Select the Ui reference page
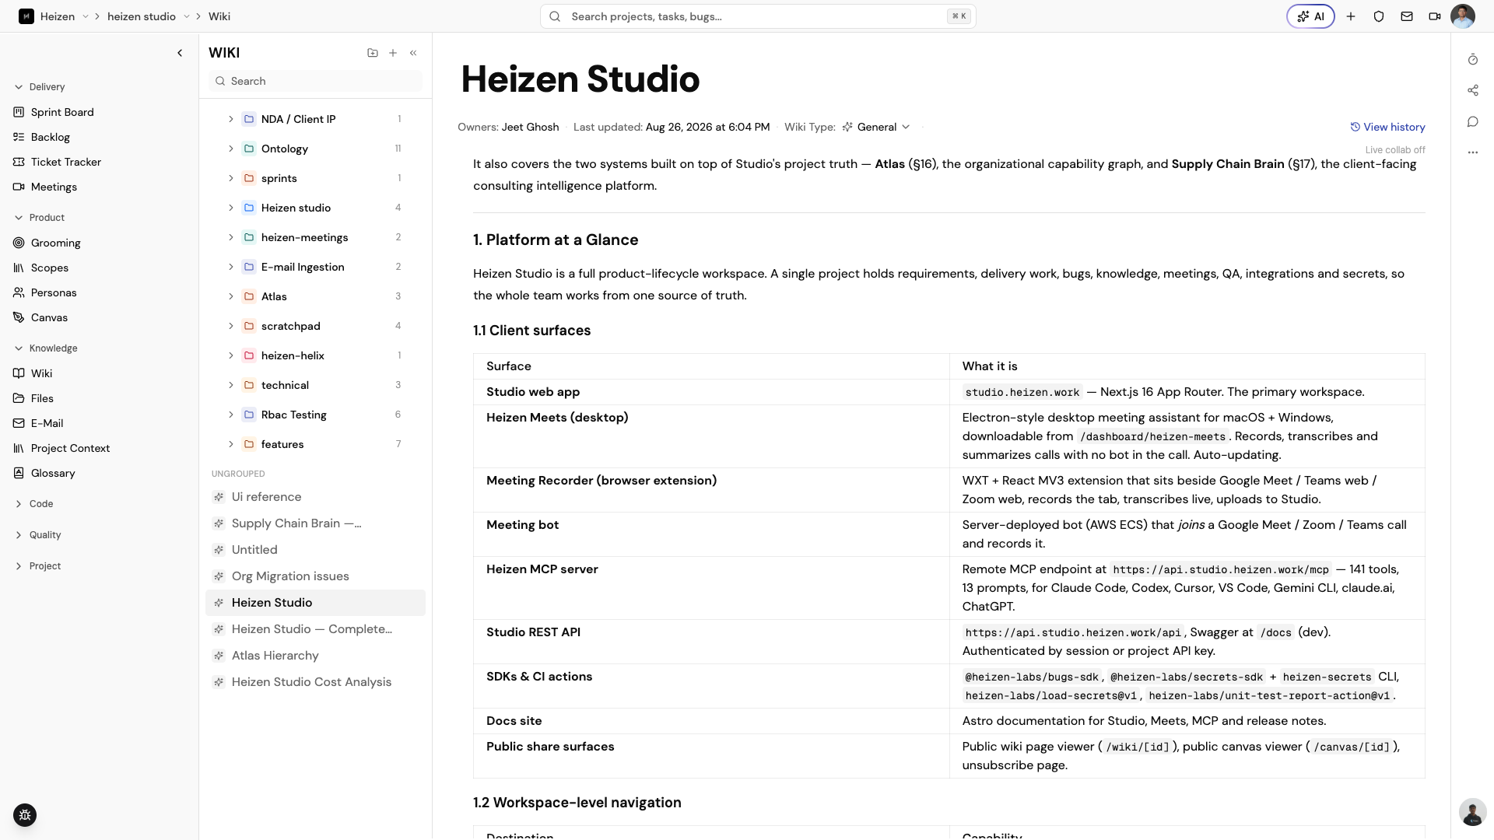Viewport: 1494px width, 840px height. point(266,497)
